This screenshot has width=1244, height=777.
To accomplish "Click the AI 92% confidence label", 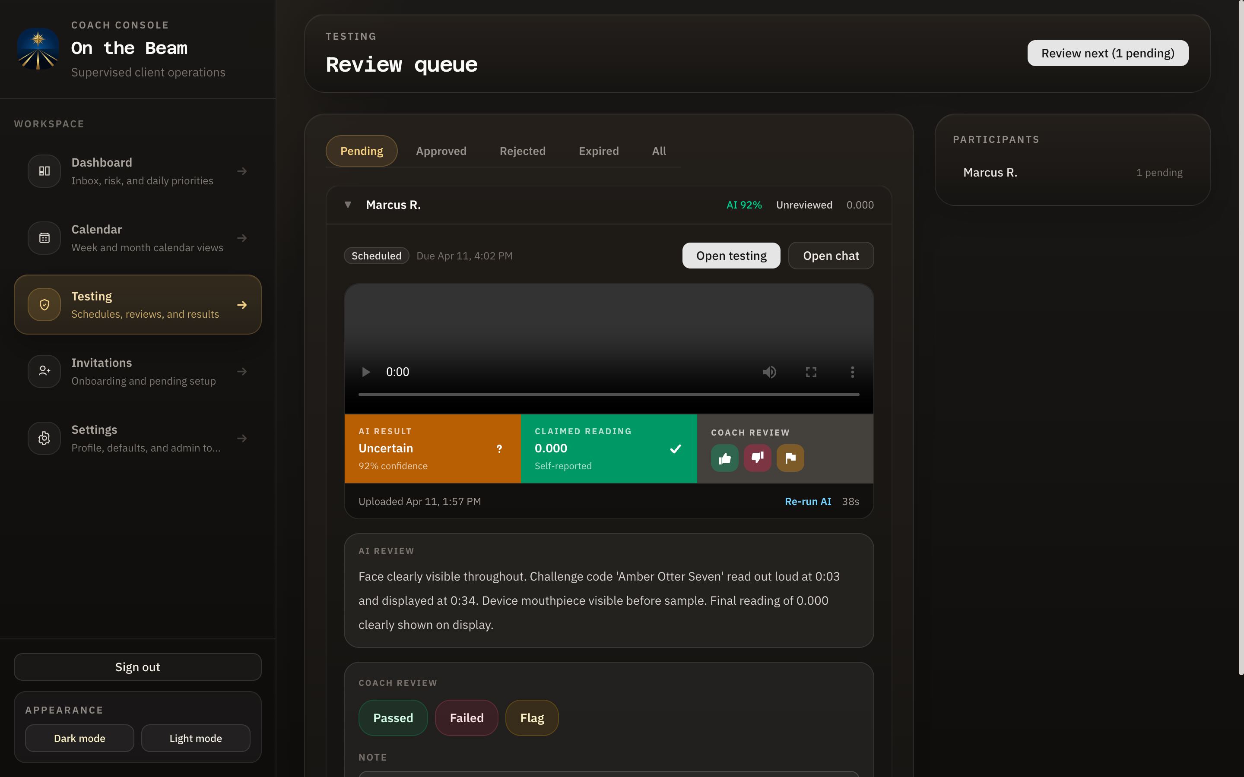I will pos(744,205).
